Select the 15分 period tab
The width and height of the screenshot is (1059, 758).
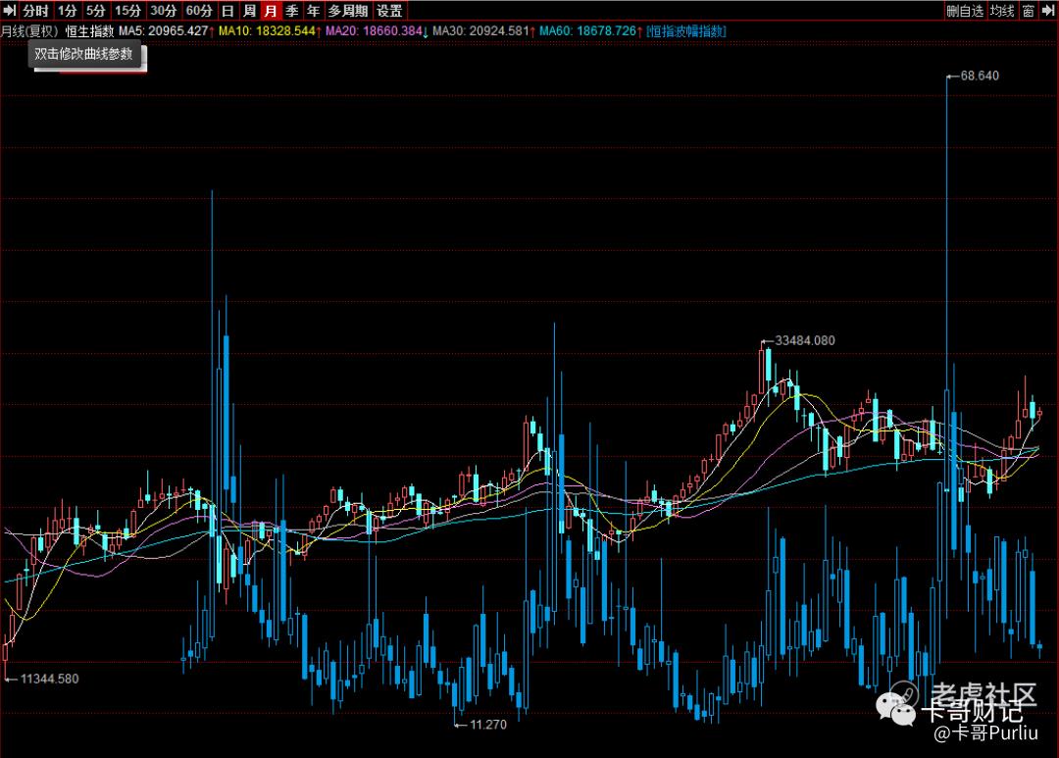point(127,10)
